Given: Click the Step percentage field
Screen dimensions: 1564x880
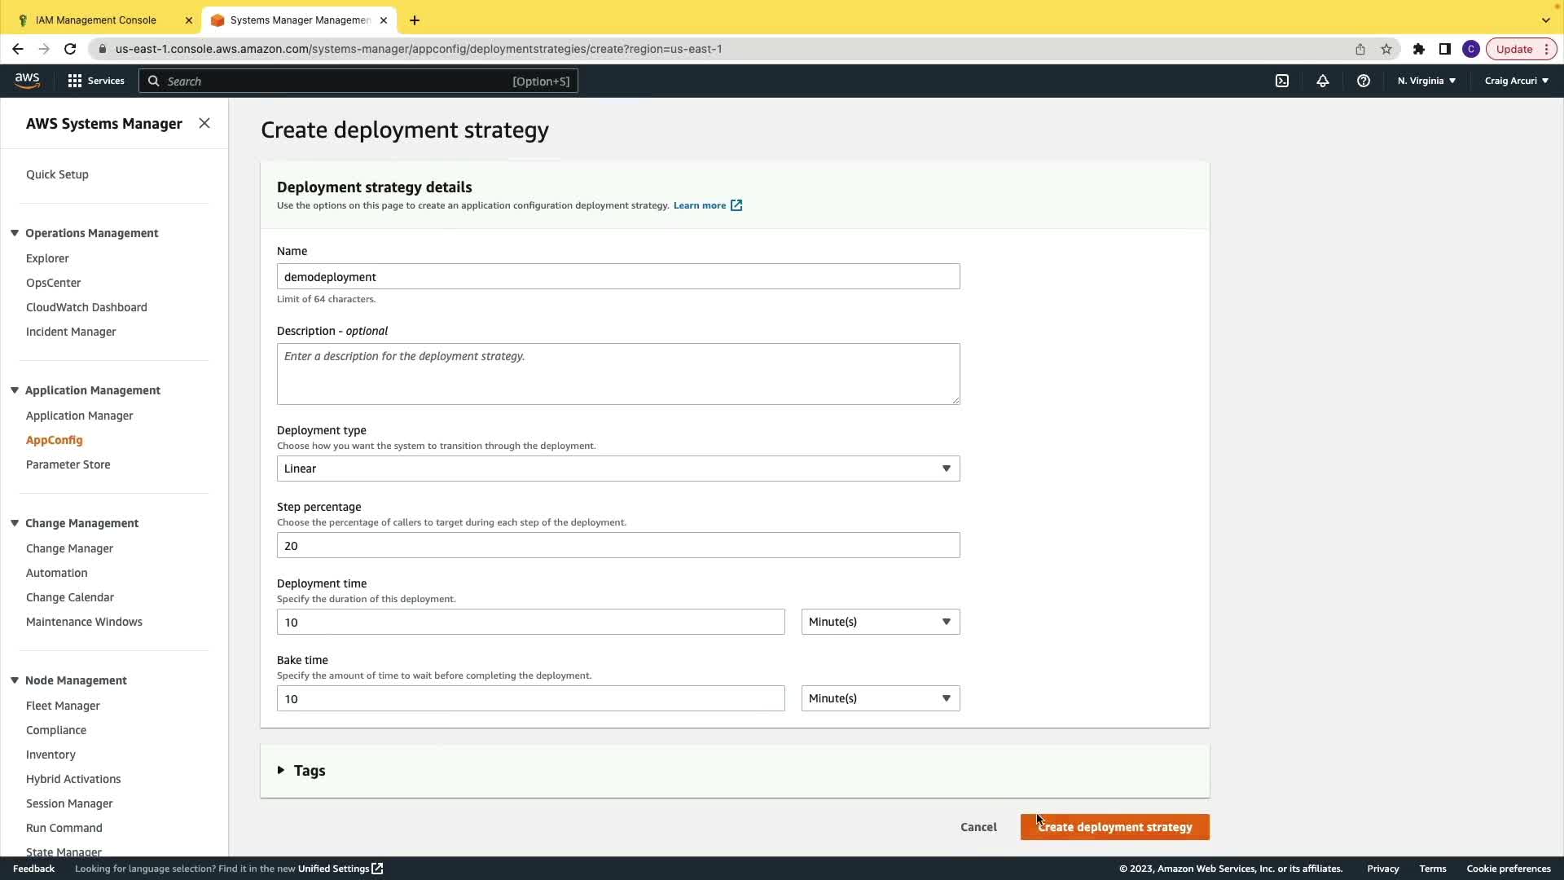Looking at the screenshot, I should 617,545.
